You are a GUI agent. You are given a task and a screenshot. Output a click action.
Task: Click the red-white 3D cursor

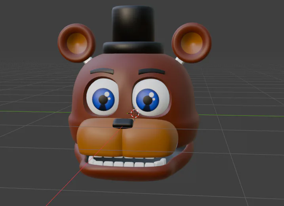point(135,114)
